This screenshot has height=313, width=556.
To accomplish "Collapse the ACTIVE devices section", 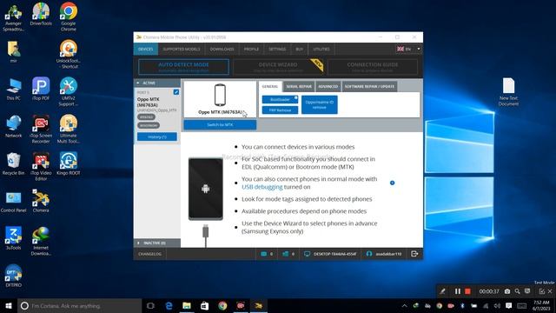I will coord(157,83).
